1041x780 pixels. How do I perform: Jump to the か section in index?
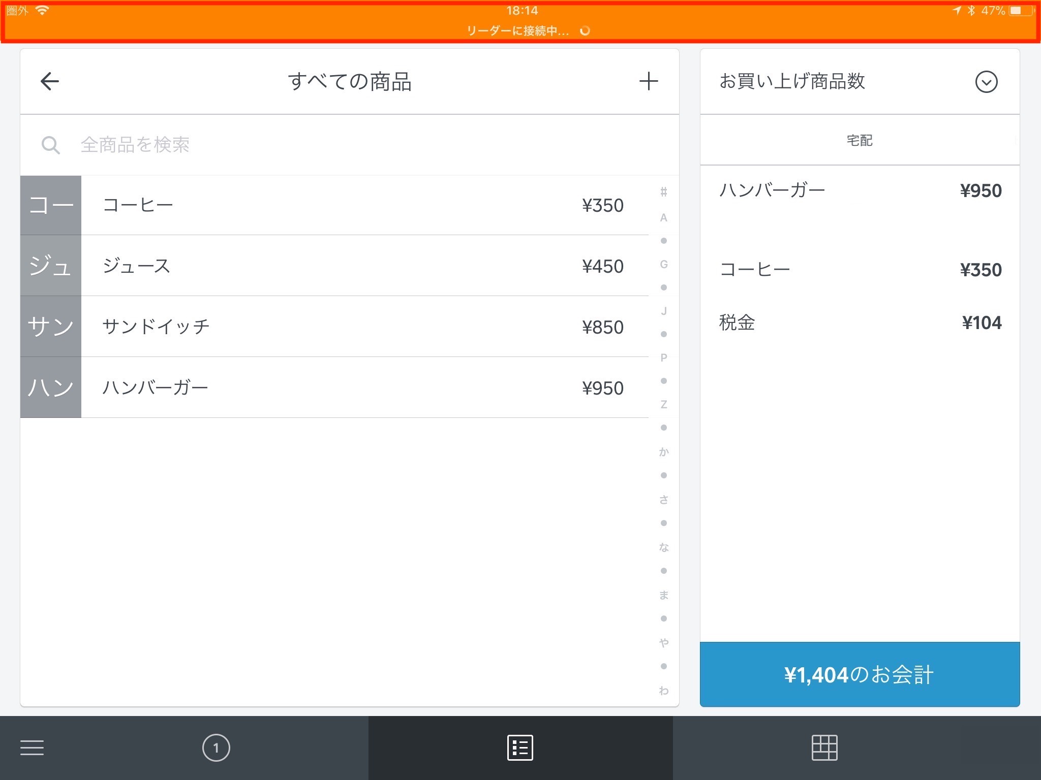pos(663,452)
